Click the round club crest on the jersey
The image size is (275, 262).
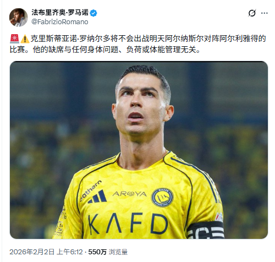coord(162,197)
